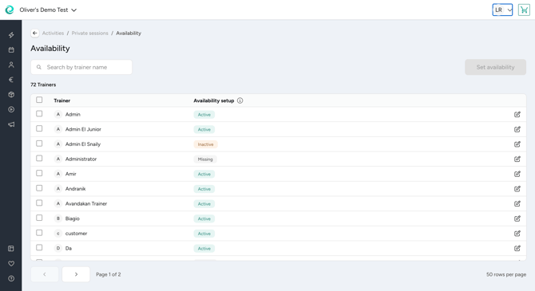Edit availability for Admin El Junior
This screenshot has width=535, height=291.
(517, 129)
